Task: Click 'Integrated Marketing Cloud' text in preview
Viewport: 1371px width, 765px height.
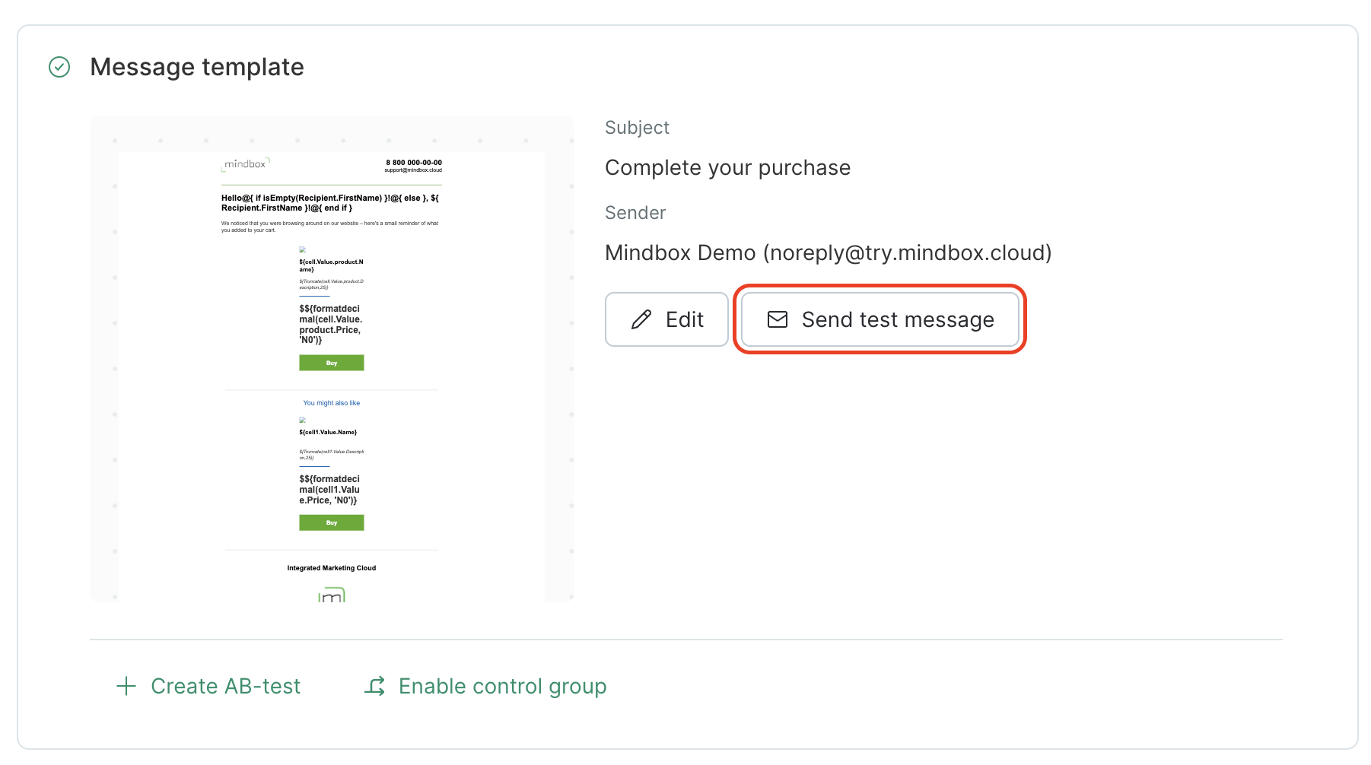Action: pos(332,568)
